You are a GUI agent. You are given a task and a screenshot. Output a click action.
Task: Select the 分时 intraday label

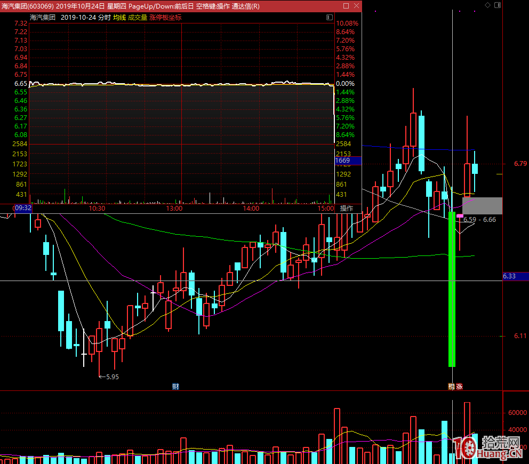[x=104, y=17]
